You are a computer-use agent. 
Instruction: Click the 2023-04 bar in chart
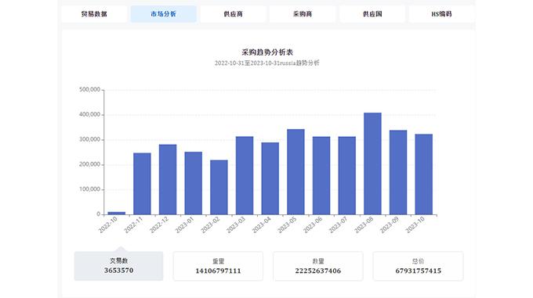coord(270,178)
